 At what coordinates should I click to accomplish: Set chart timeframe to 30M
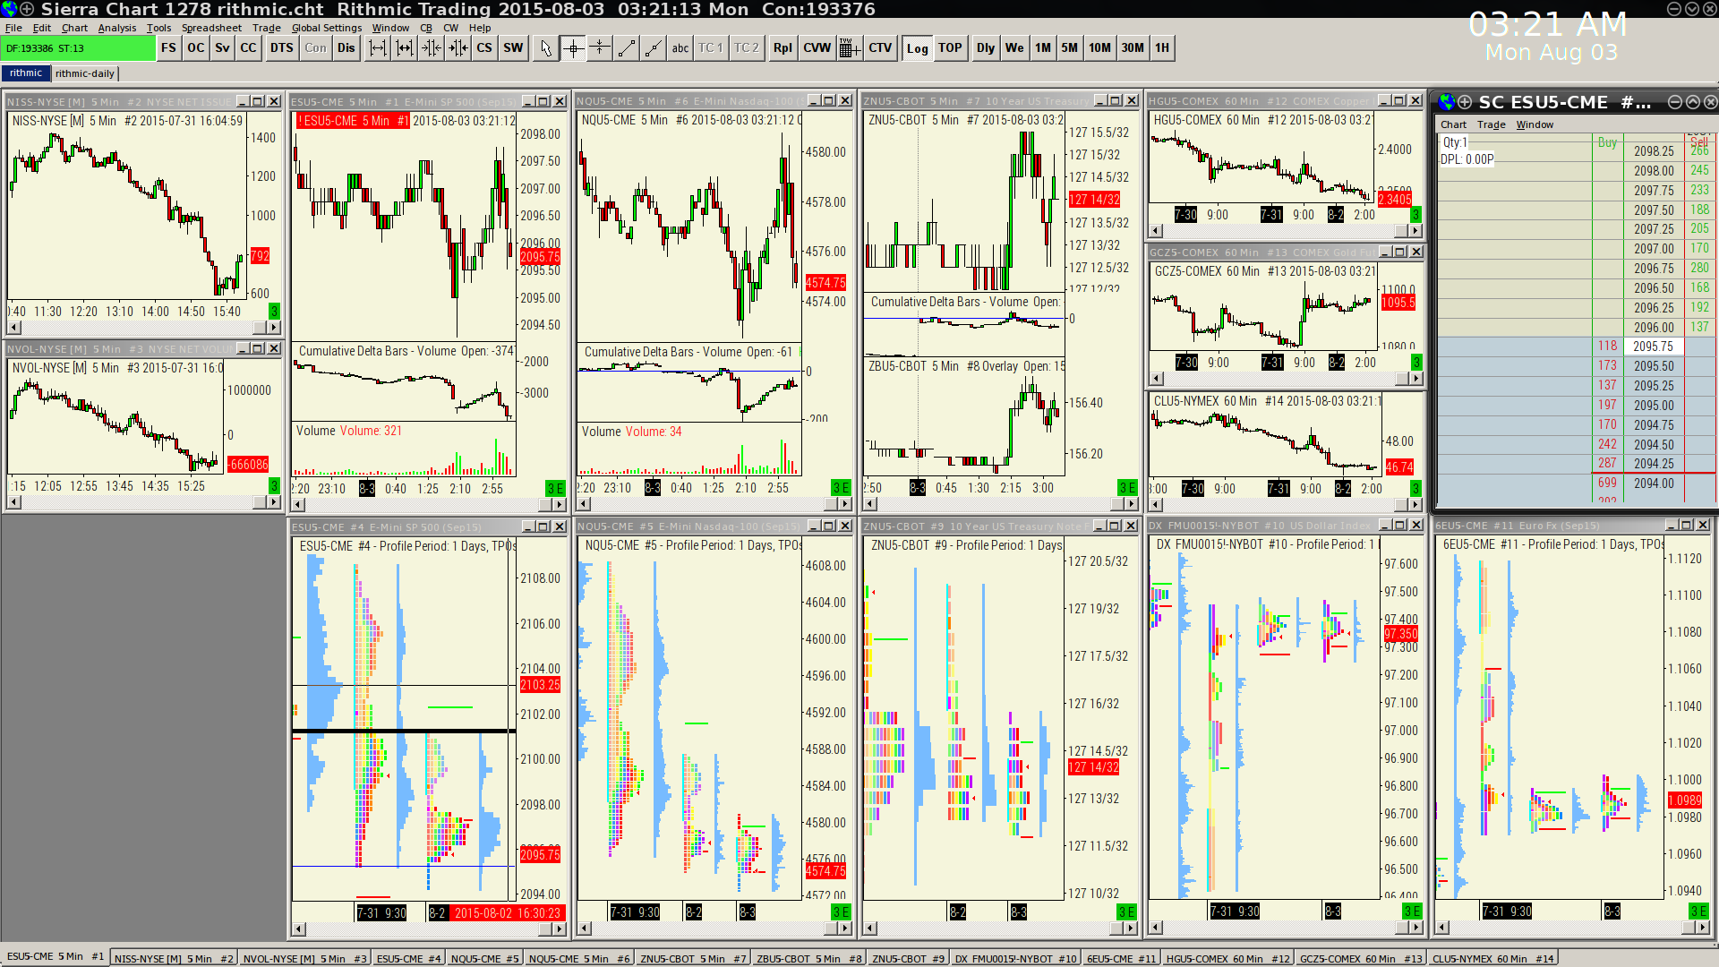(x=1133, y=48)
